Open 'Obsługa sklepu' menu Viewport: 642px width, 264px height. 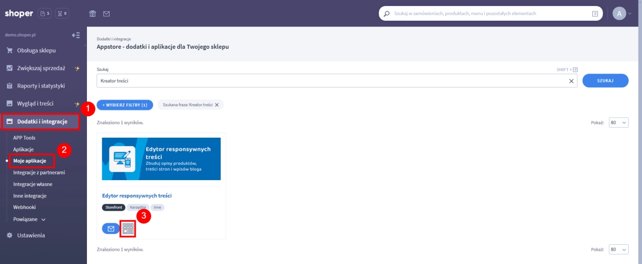pos(37,50)
